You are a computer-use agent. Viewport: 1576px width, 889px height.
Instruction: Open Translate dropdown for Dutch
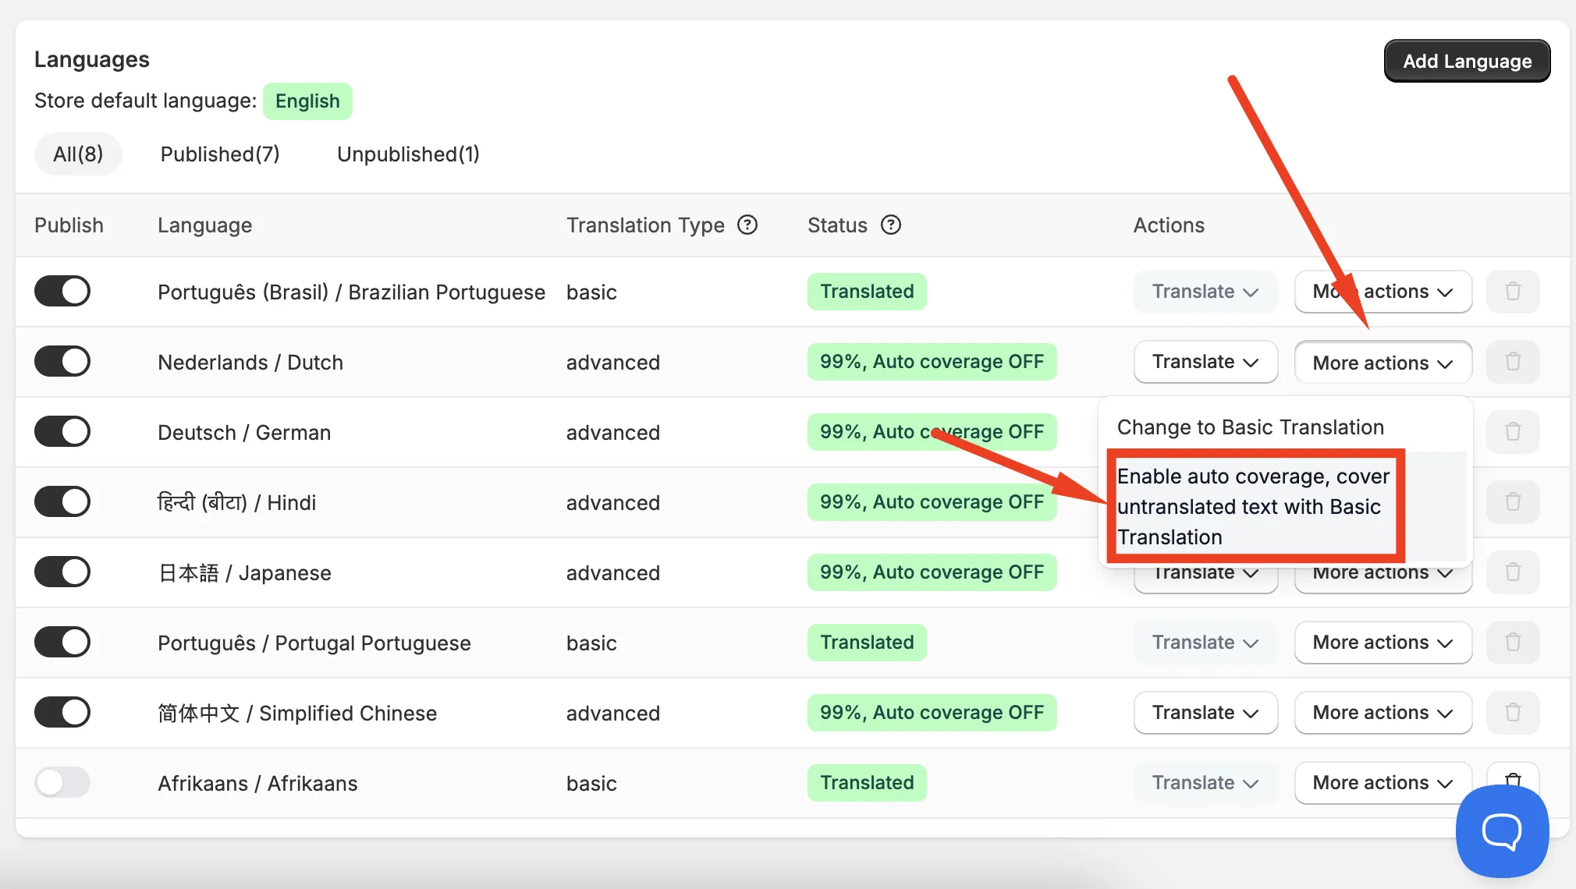point(1205,362)
